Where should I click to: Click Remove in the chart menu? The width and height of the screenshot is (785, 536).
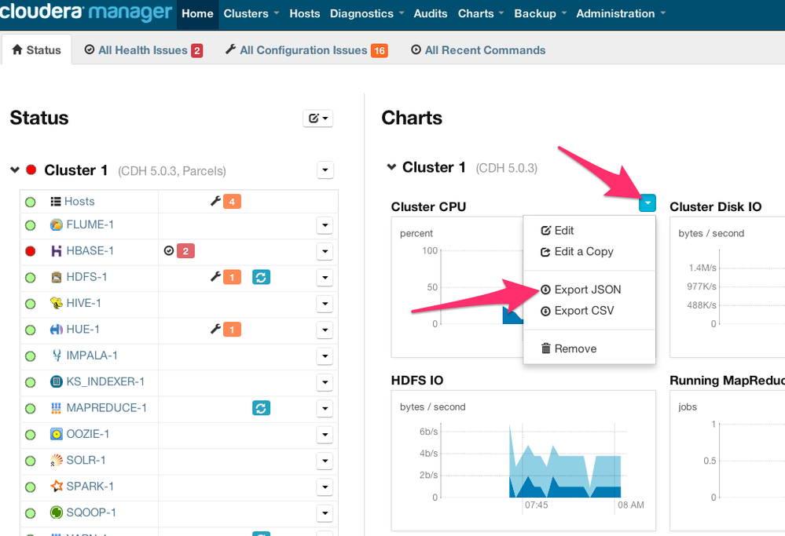[x=574, y=348]
